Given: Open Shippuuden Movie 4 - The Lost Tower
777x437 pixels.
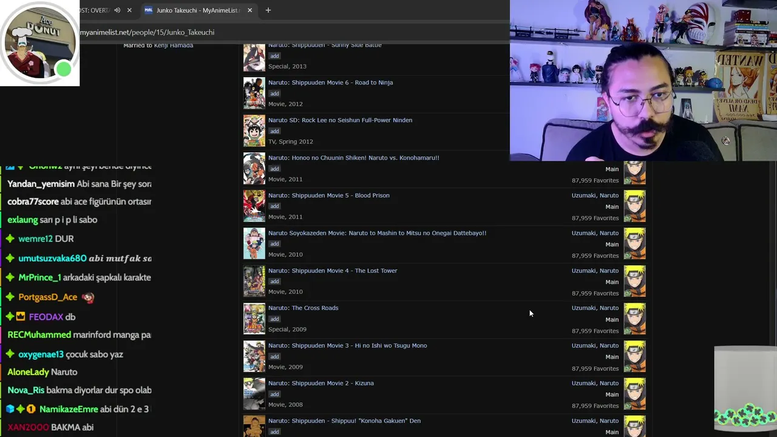Looking at the screenshot, I should tap(333, 271).
